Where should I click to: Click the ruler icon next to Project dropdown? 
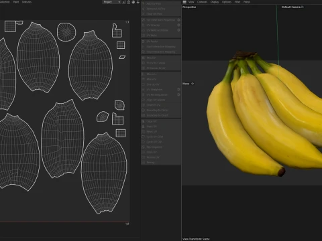pyautogui.click(x=124, y=2)
